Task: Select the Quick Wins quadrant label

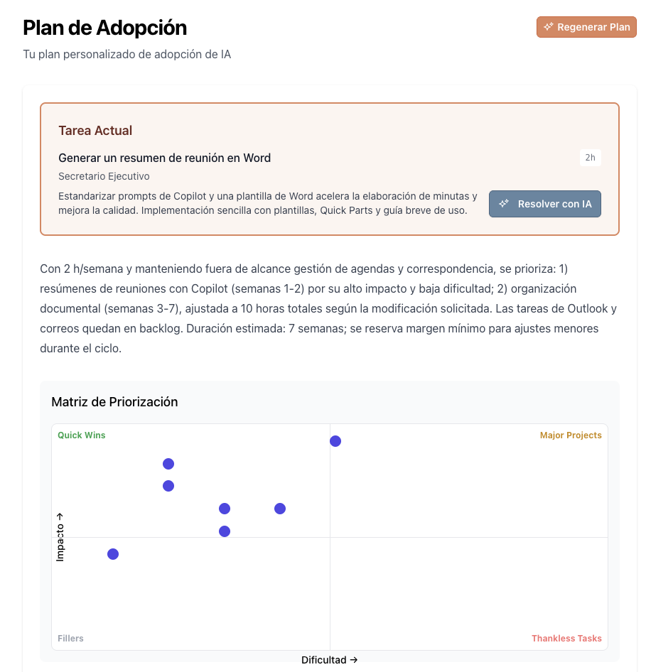Action: tap(80, 435)
